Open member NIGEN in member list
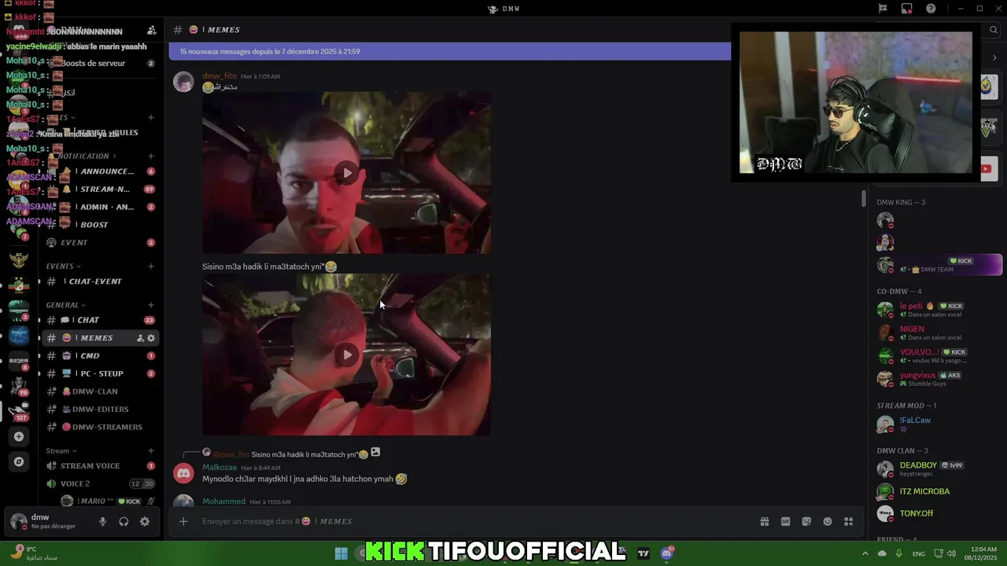The width and height of the screenshot is (1007, 566). (938, 333)
